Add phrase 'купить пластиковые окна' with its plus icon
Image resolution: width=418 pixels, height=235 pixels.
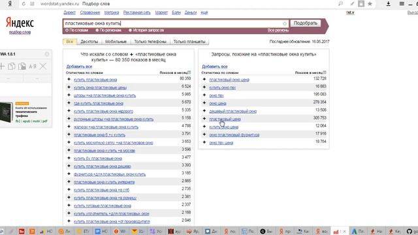click(69, 80)
